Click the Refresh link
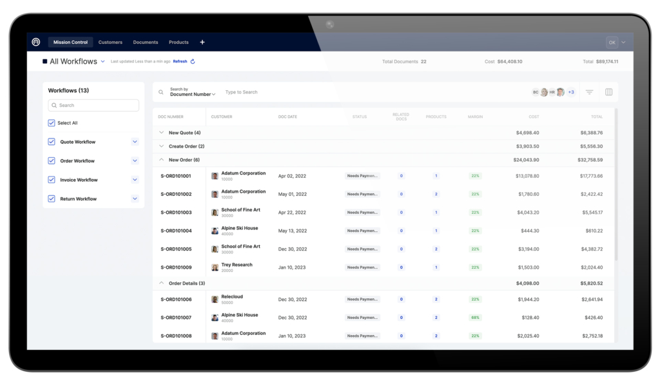Image resolution: width=660 pixels, height=384 pixels. [x=180, y=61]
